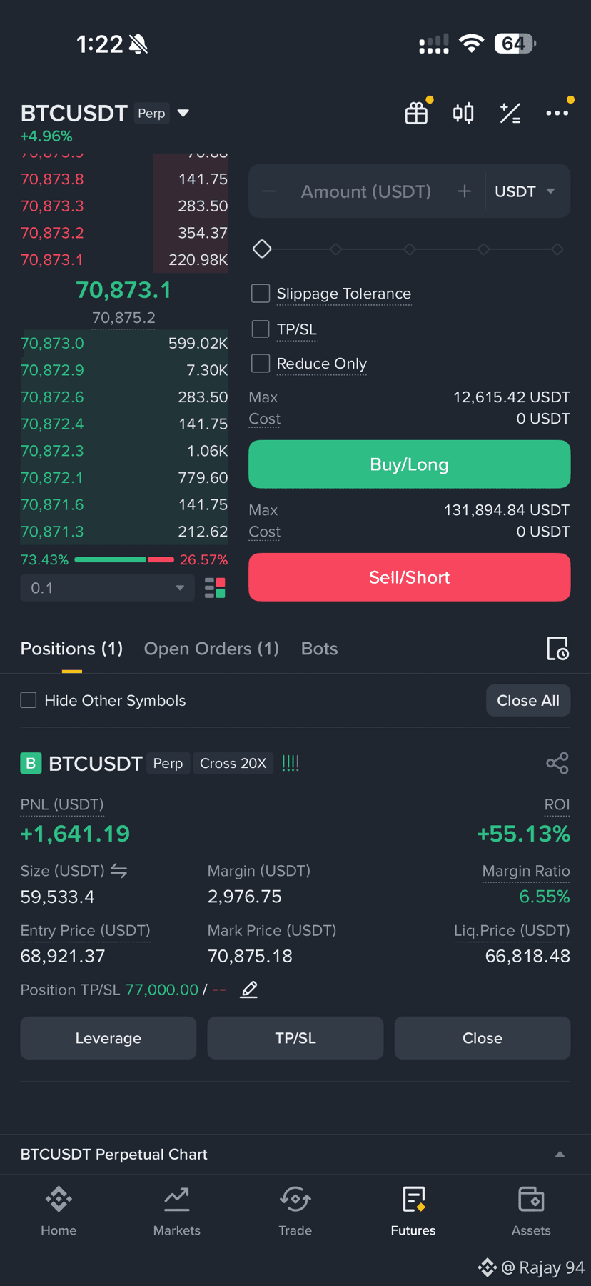Open the gift rewards icon
The width and height of the screenshot is (591, 1286).
coord(416,113)
